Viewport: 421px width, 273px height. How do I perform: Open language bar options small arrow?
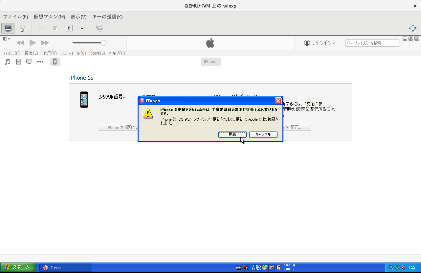click(294, 269)
